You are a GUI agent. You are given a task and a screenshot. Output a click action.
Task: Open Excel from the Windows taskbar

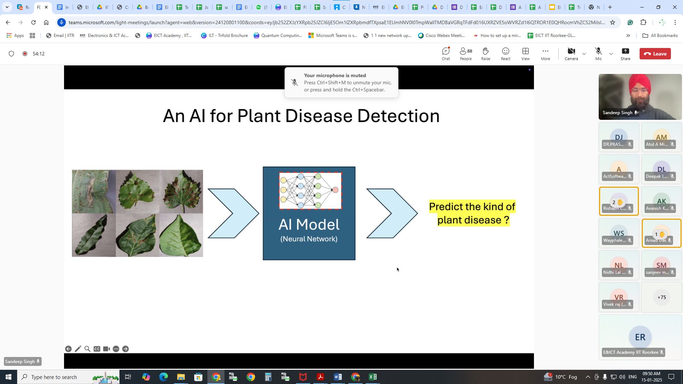pos(372,377)
